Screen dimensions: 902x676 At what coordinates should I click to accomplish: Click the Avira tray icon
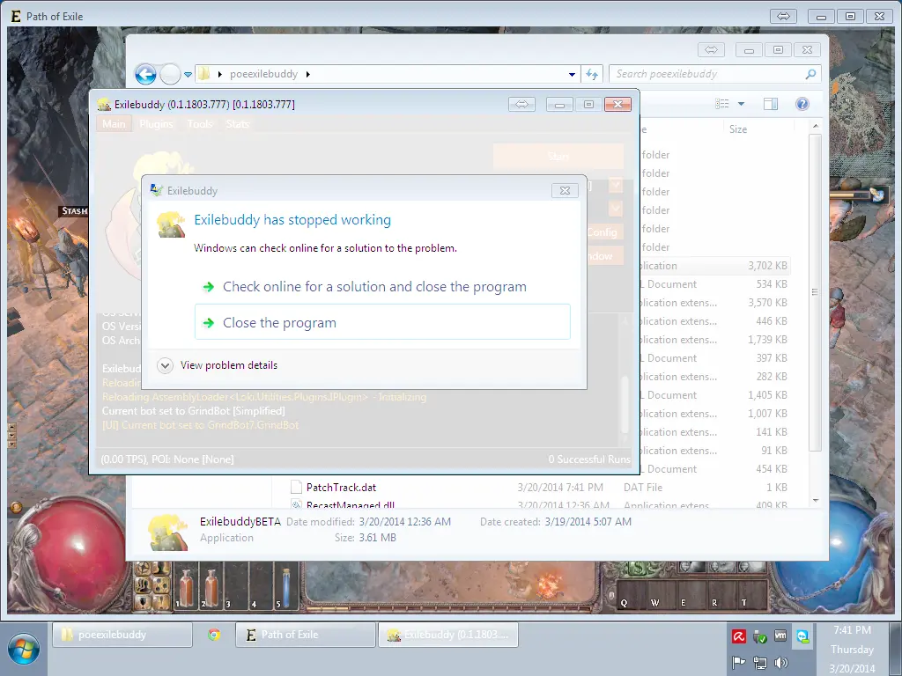[738, 636]
